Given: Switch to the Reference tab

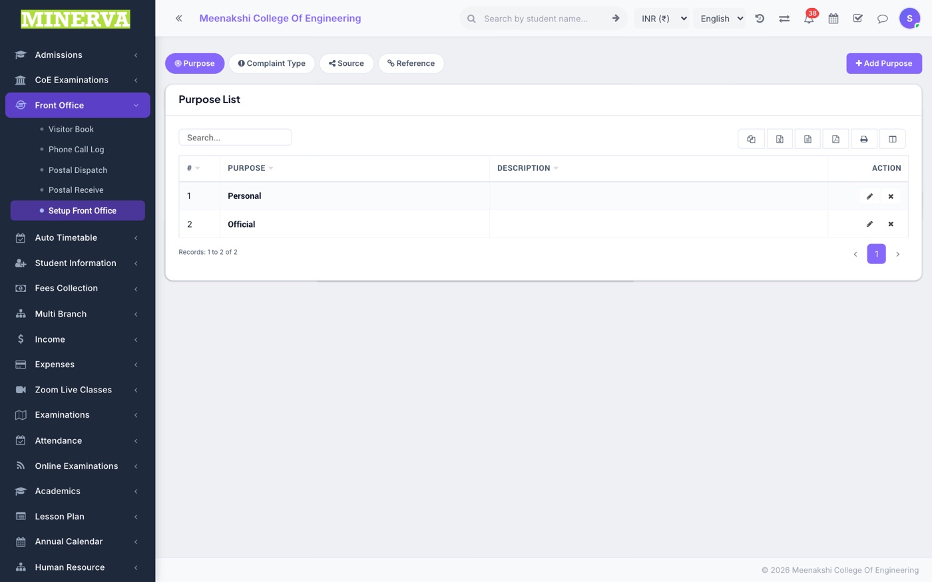Looking at the screenshot, I should click(x=411, y=63).
